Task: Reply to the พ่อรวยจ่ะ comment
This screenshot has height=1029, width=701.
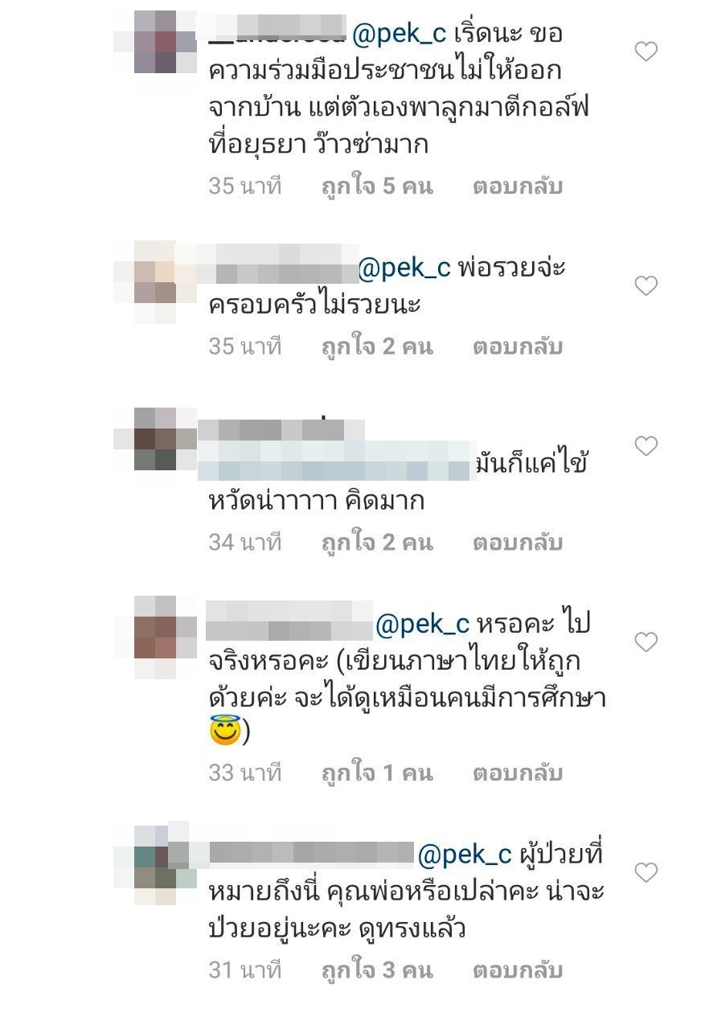Action: click(x=517, y=346)
